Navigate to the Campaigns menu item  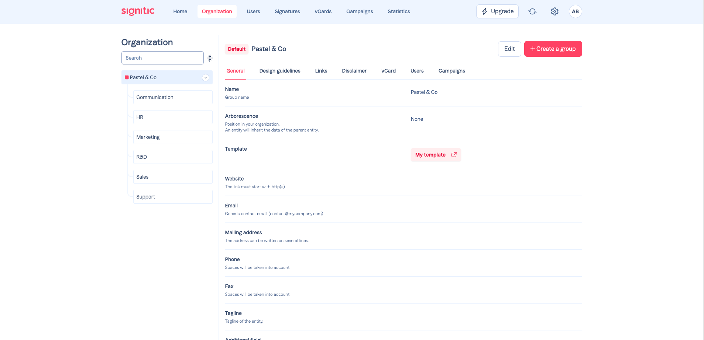[x=359, y=11]
